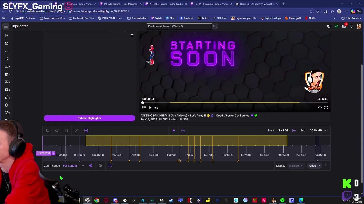Expand sidebar pen tool submenu
The width and height of the screenshot is (364, 204).
point(7,97)
